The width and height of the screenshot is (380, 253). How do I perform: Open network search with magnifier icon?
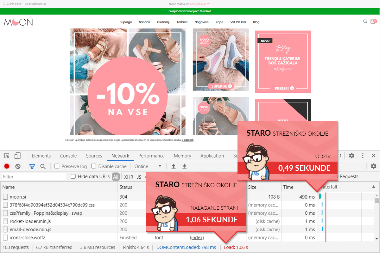pos(43,166)
